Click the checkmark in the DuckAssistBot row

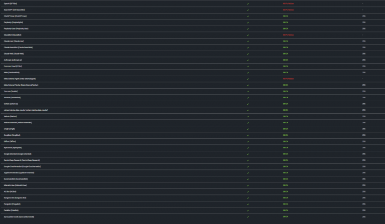(x=248, y=179)
